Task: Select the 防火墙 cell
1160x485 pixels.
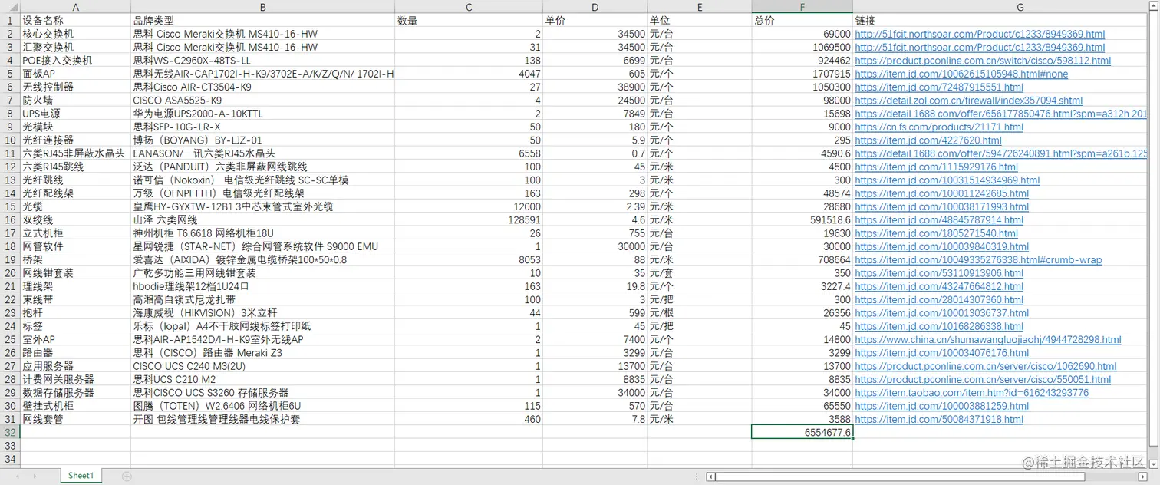Action: click(x=75, y=101)
